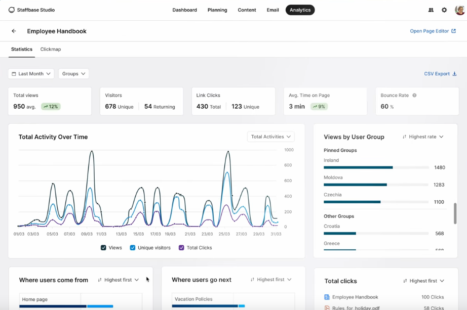Open the users icon in top bar
The width and height of the screenshot is (467, 310).
(x=431, y=10)
